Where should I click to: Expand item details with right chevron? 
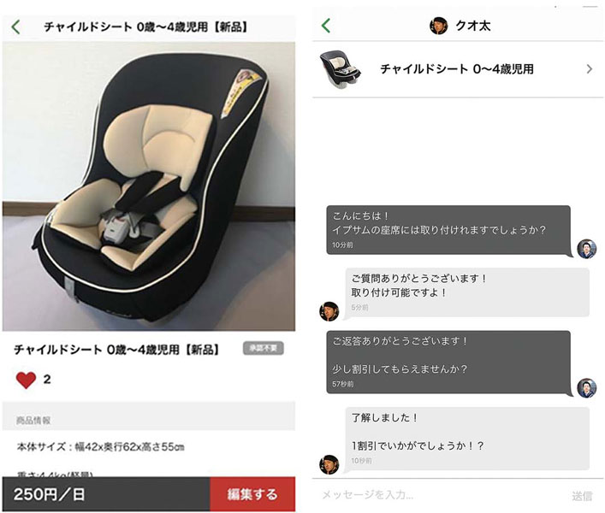[590, 69]
